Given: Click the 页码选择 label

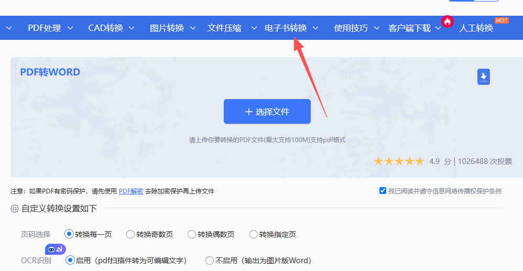Looking at the screenshot, I should point(36,234).
